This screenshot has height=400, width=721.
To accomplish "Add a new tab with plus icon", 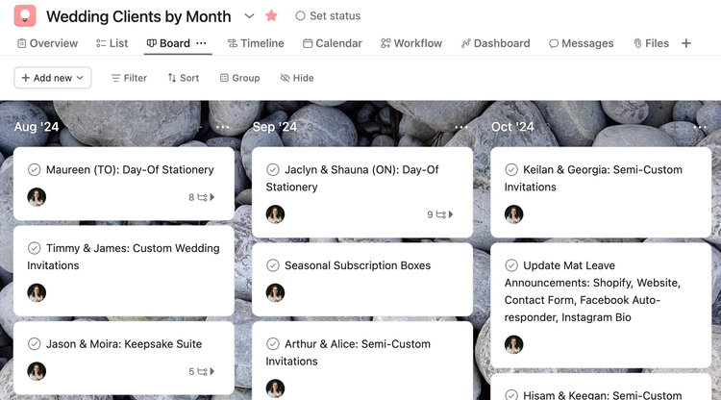I will 686,43.
